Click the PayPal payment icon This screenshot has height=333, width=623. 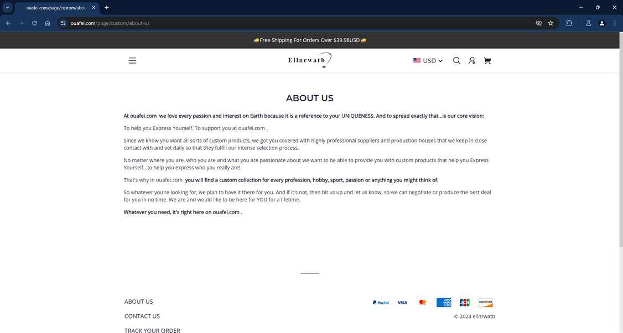coord(381,303)
